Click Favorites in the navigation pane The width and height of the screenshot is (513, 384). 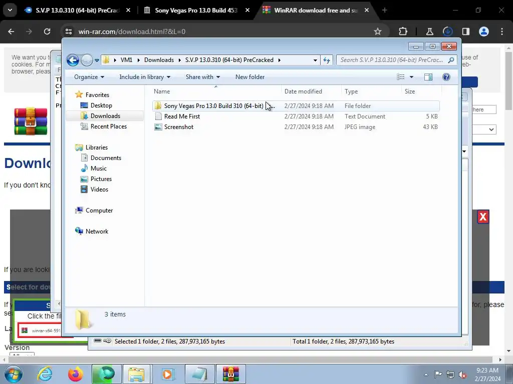[97, 94]
